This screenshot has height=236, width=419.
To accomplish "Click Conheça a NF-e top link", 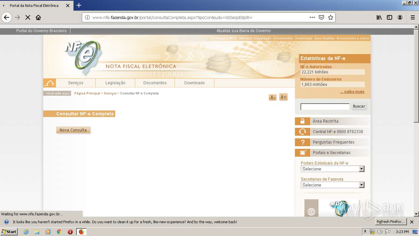I will click(224, 38).
